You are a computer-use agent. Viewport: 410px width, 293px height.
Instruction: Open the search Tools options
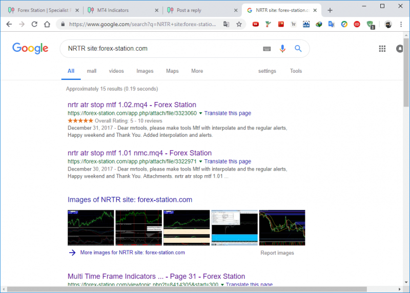click(296, 71)
